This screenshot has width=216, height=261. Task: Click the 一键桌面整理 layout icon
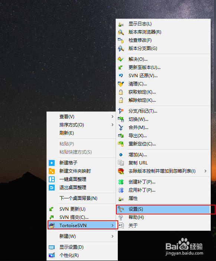coord(52,179)
